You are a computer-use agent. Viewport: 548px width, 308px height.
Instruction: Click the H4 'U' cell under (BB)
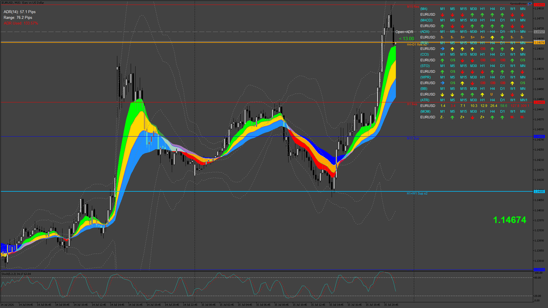point(491,94)
